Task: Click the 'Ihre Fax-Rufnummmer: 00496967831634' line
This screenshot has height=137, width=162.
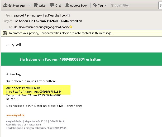Action: pos(34,92)
